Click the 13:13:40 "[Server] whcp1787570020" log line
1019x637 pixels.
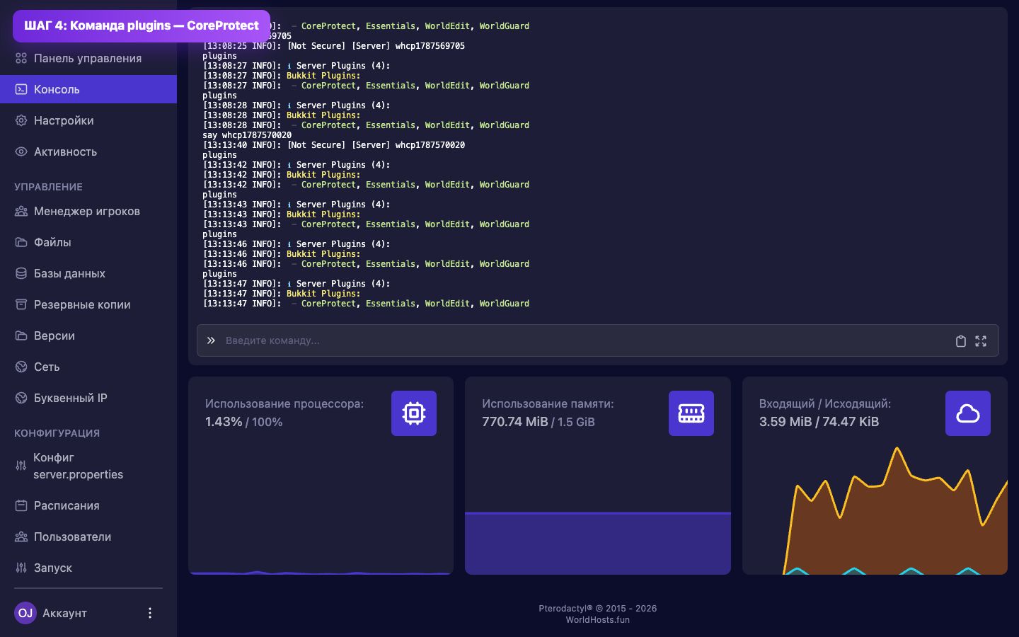pos(334,145)
